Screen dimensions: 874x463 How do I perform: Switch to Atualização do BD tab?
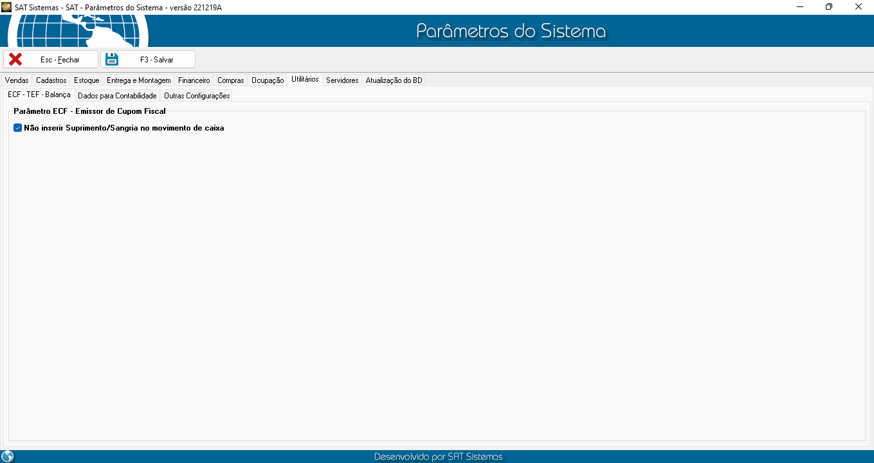click(394, 80)
